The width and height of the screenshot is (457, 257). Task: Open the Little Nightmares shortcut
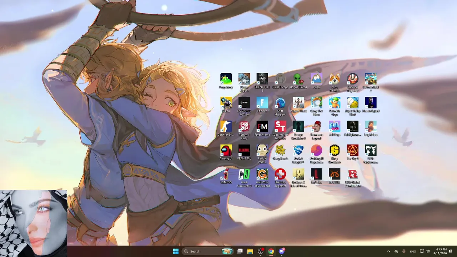[371, 154]
